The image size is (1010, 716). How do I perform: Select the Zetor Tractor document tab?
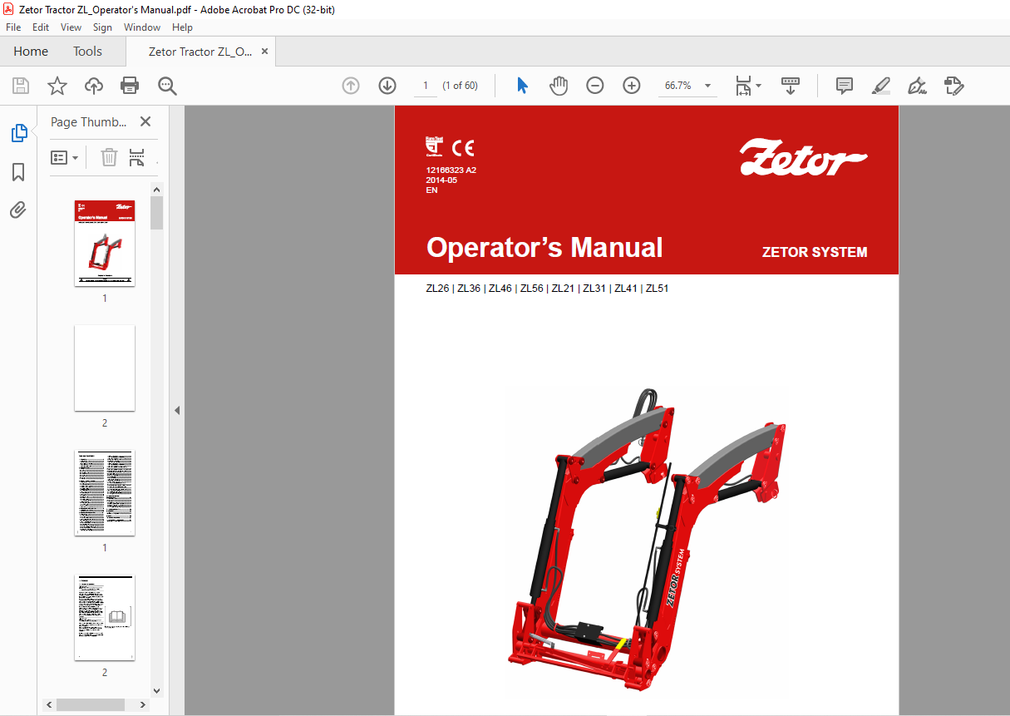coord(200,52)
